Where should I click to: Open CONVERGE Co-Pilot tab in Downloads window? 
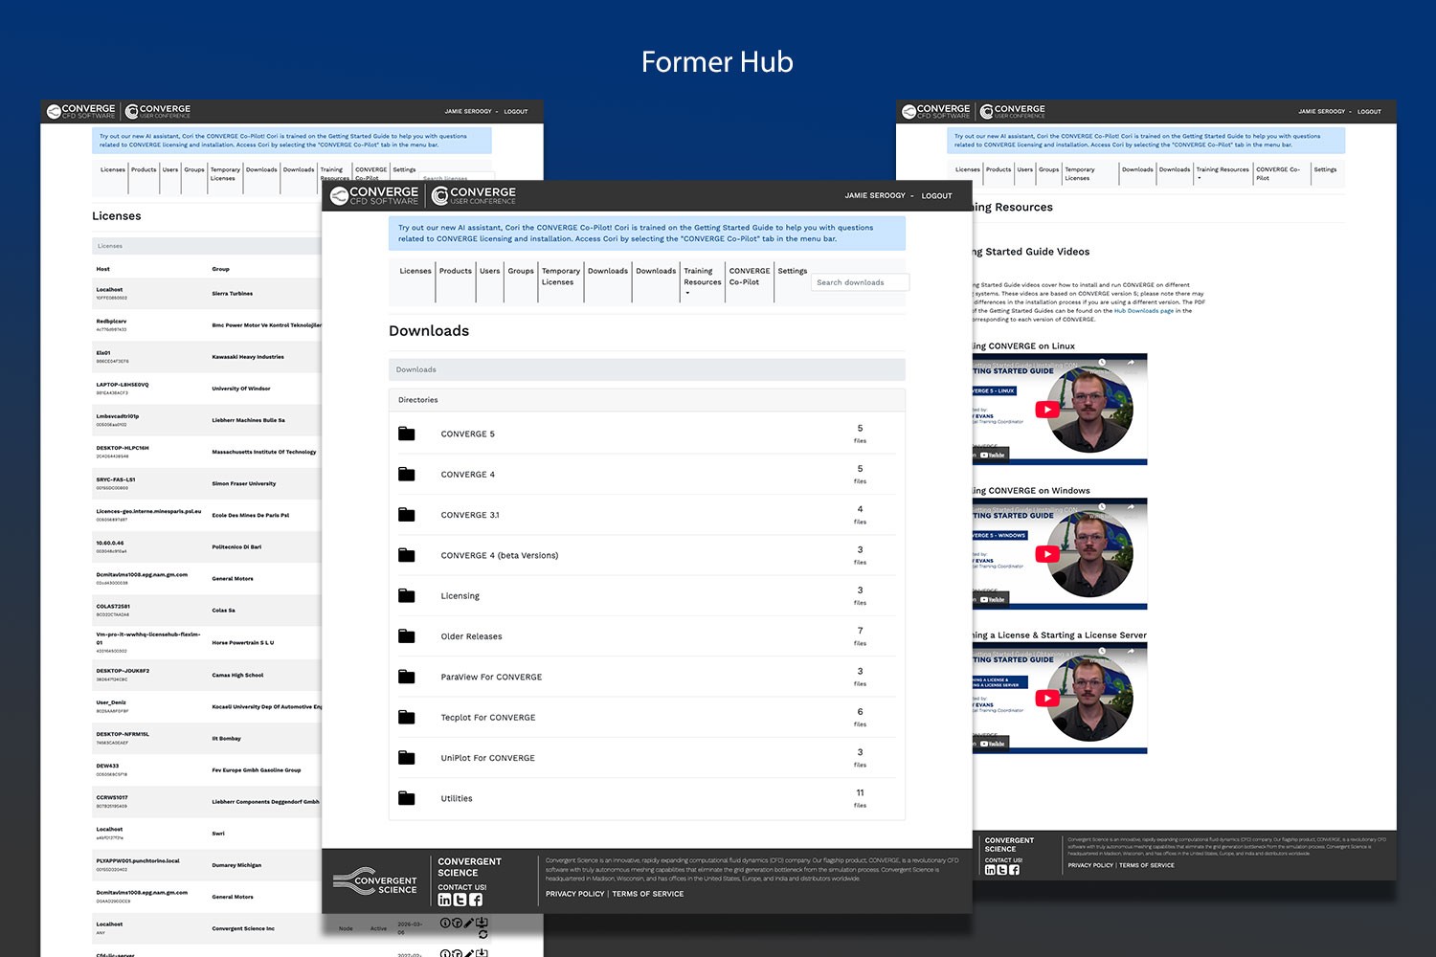click(750, 277)
